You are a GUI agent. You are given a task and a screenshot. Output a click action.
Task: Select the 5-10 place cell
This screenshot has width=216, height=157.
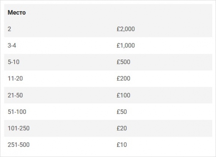(x=13, y=62)
